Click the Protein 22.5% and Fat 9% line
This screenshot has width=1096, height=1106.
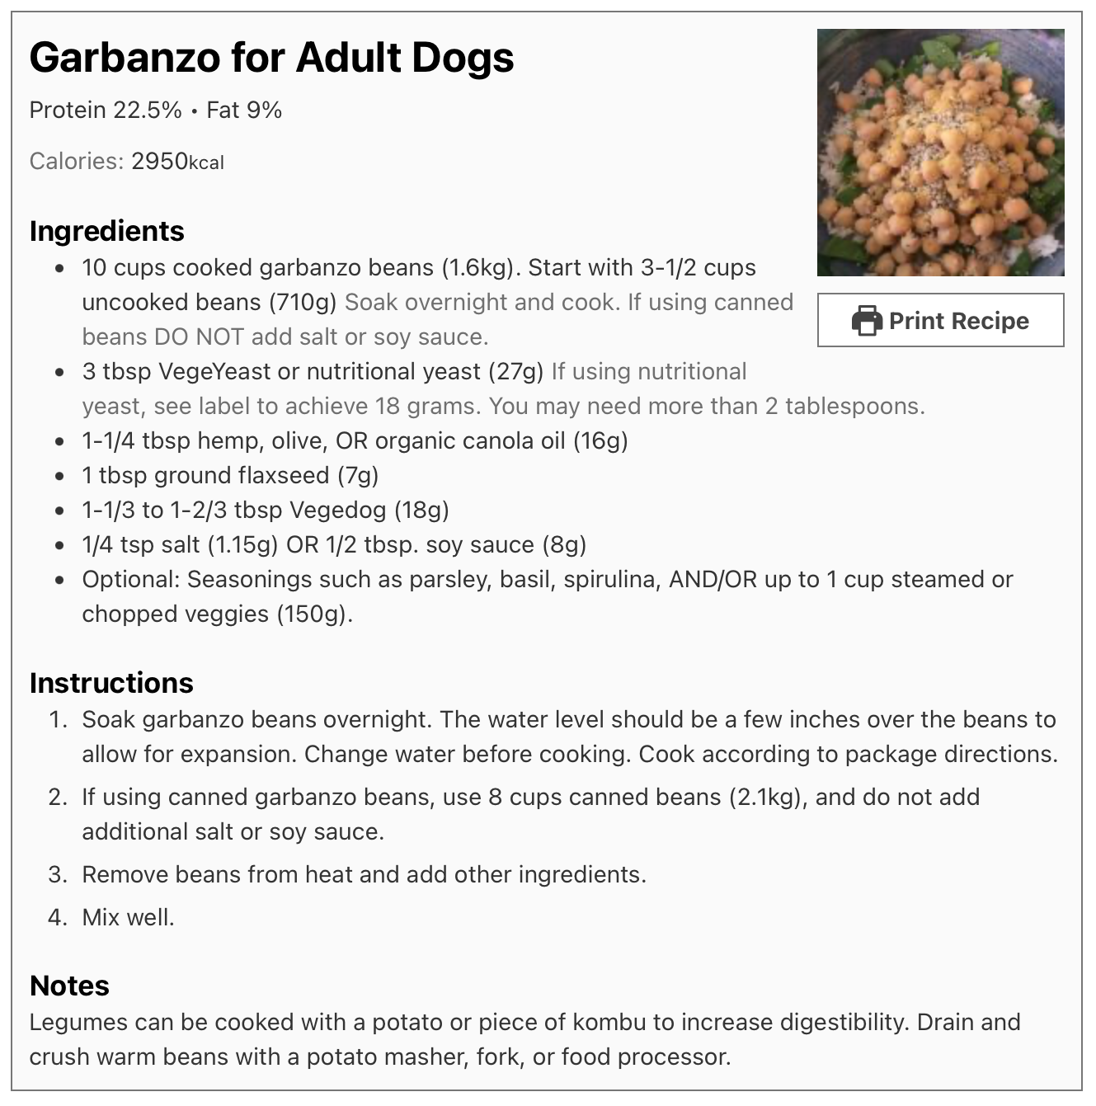pos(156,110)
